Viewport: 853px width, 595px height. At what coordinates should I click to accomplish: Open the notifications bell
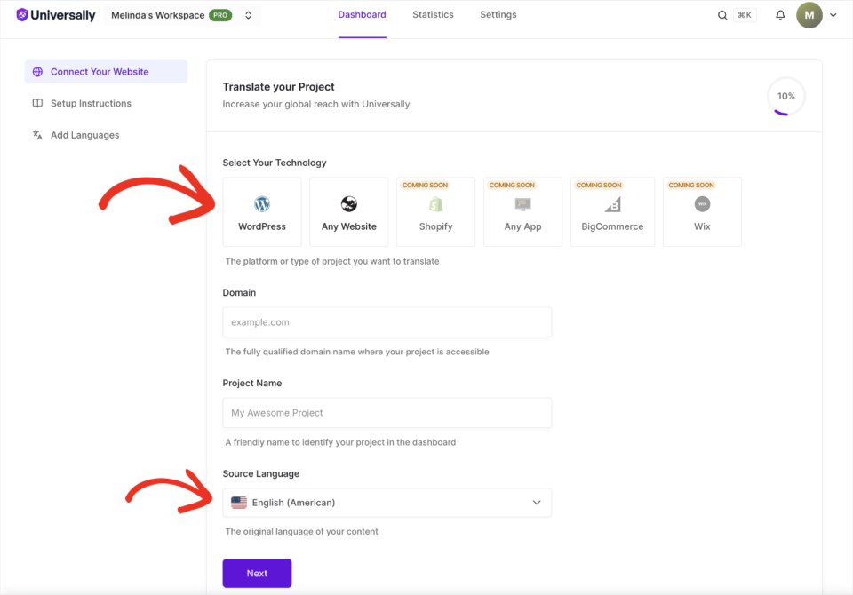(780, 15)
